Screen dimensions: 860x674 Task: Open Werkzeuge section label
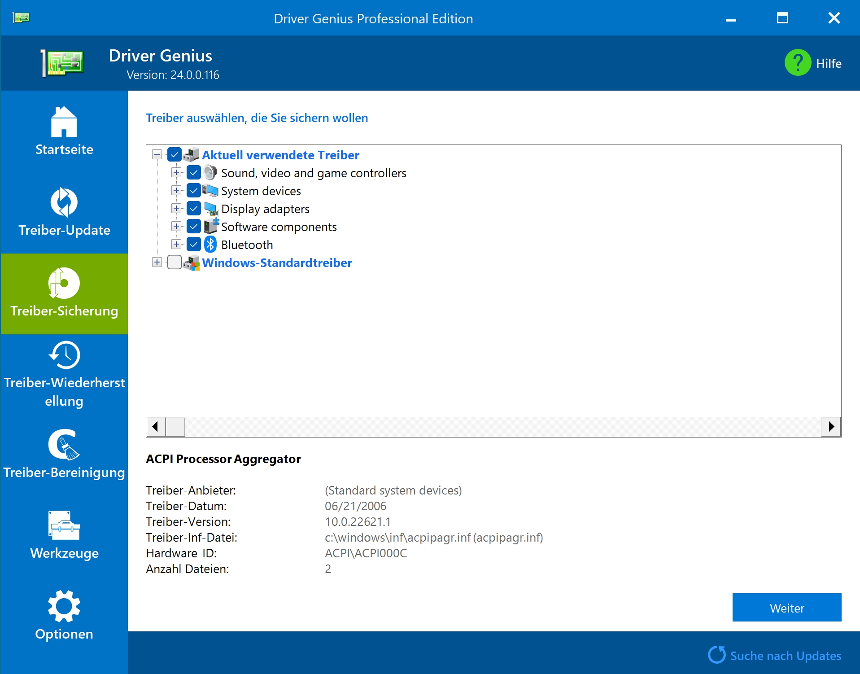pyautogui.click(x=64, y=553)
